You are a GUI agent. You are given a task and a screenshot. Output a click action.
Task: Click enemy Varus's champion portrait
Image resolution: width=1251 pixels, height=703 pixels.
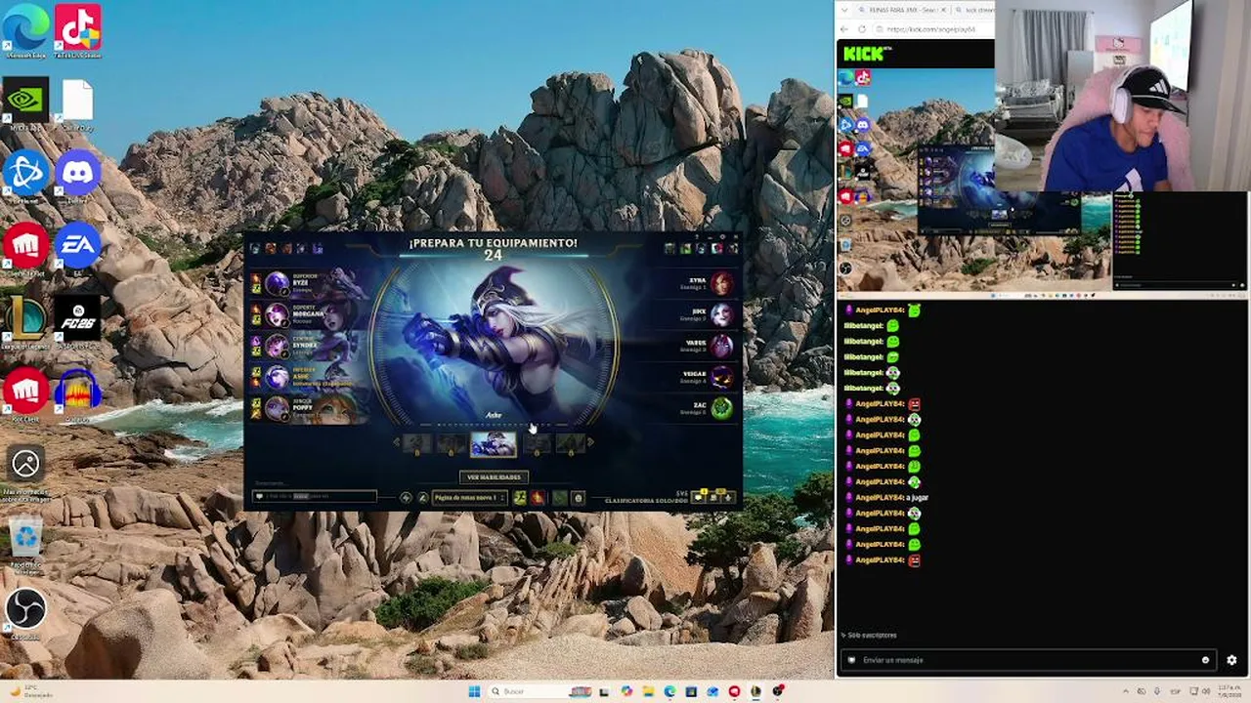[721, 346]
